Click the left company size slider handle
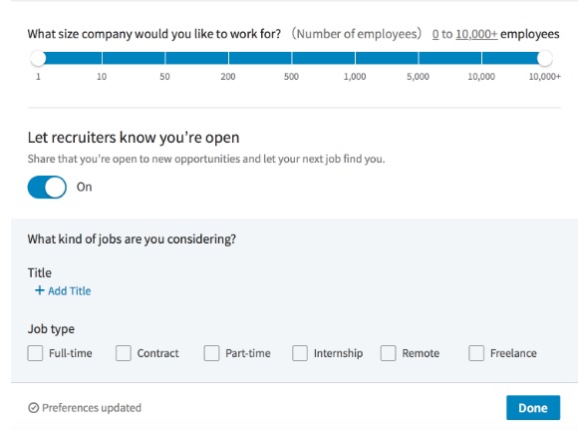 38,58
